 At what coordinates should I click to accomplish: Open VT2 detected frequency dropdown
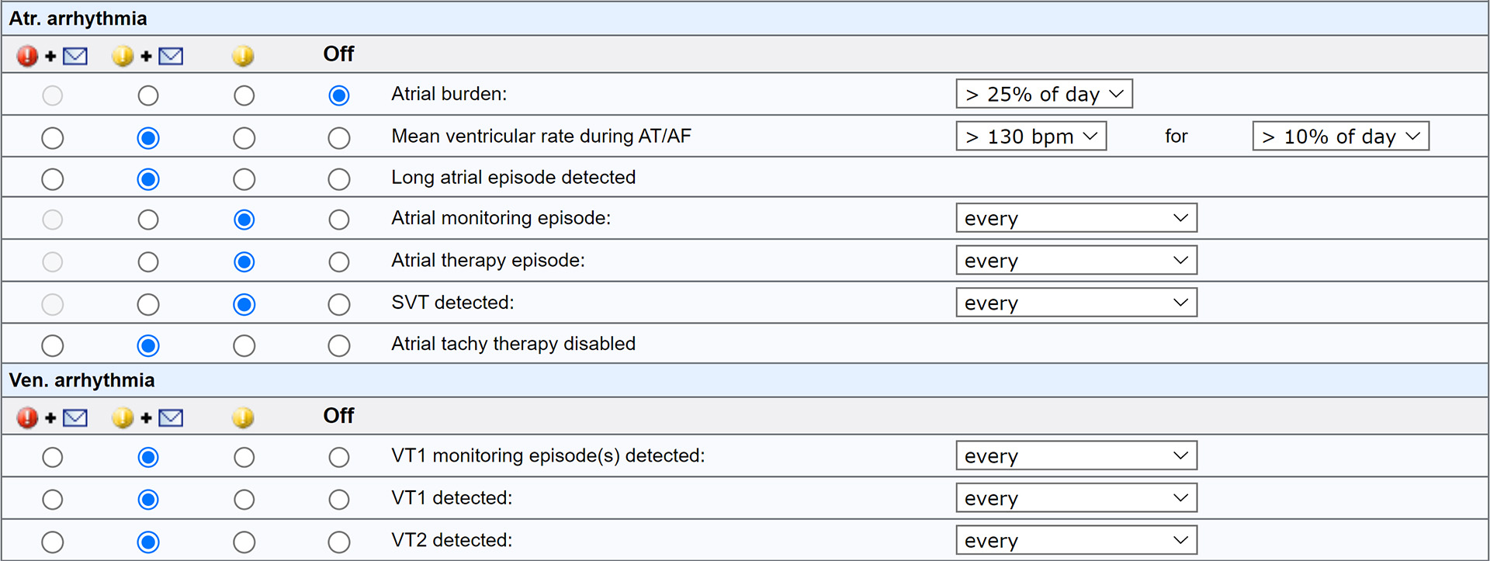point(1076,540)
